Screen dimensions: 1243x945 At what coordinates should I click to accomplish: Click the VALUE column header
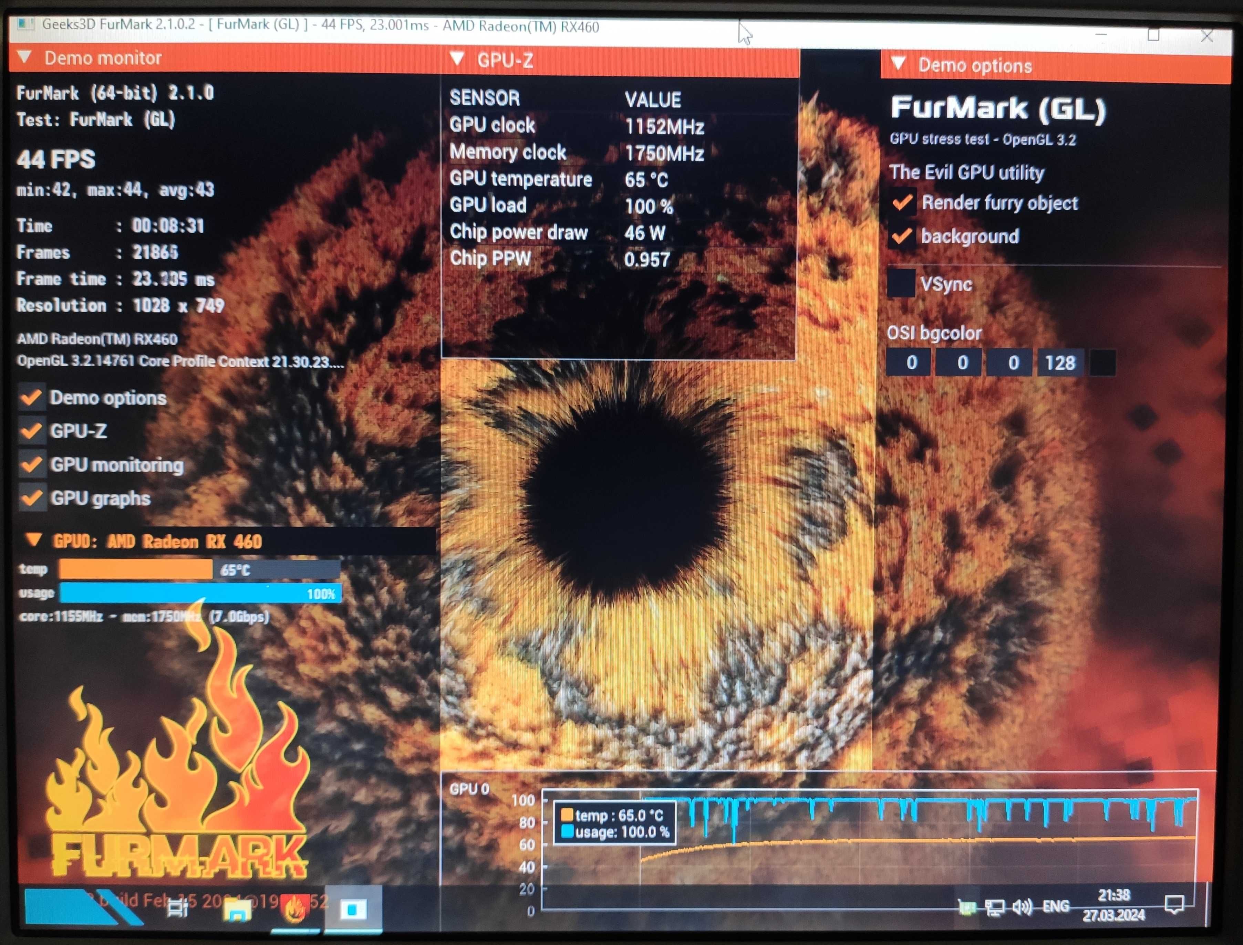click(x=653, y=99)
